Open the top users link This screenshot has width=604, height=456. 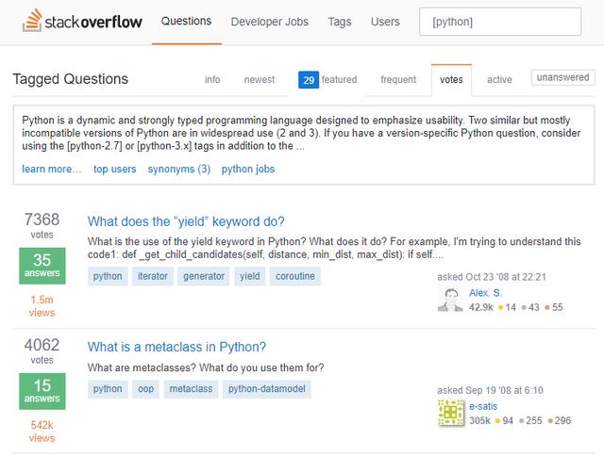115,169
